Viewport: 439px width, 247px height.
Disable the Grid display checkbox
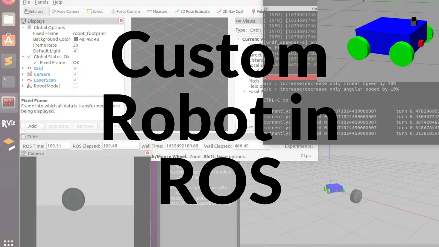pos(75,68)
